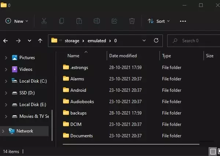Select the .estrongs folder icon
Image resolution: width=220 pixels, height=156 pixels.
click(66, 67)
